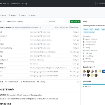Open Security policy in sidebar
This screenshot has width=105, height=105.
[89, 45]
